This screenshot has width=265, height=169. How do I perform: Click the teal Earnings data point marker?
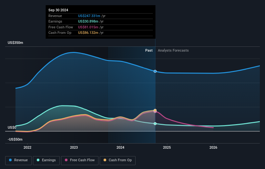pyautogui.click(x=155, y=124)
